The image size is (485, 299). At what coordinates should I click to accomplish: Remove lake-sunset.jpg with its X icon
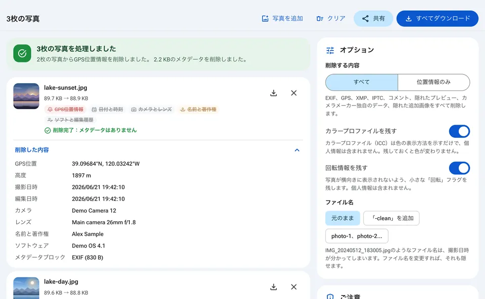tap(294, 93)
